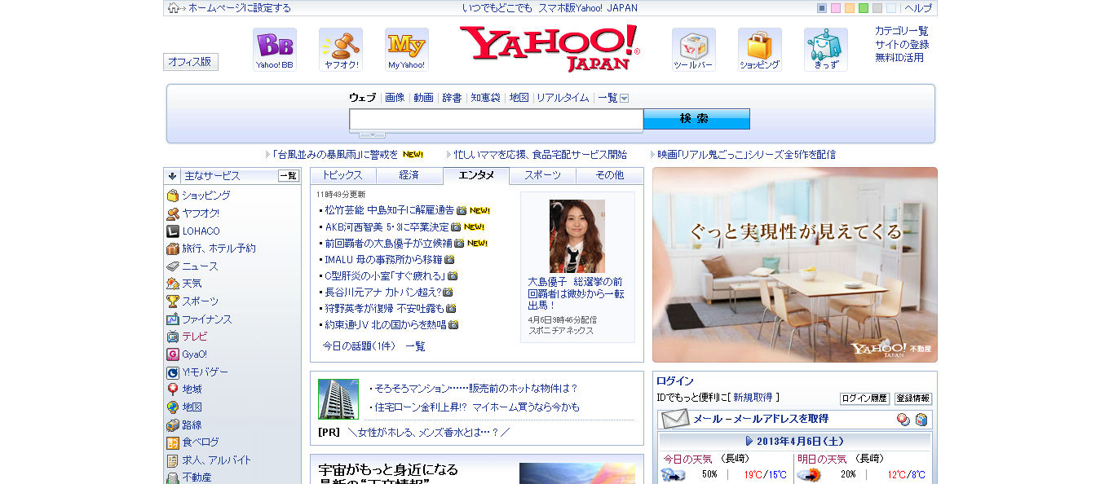Viewport: 1100px width, 484px height.
Task: Click the web search input field
Action: coord(497,119)
